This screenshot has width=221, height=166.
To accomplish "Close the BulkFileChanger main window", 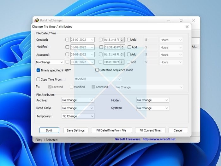I will (x=194, y=20).
